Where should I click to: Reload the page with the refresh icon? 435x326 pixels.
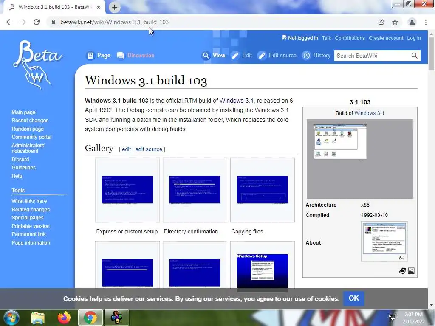(37, 22)
